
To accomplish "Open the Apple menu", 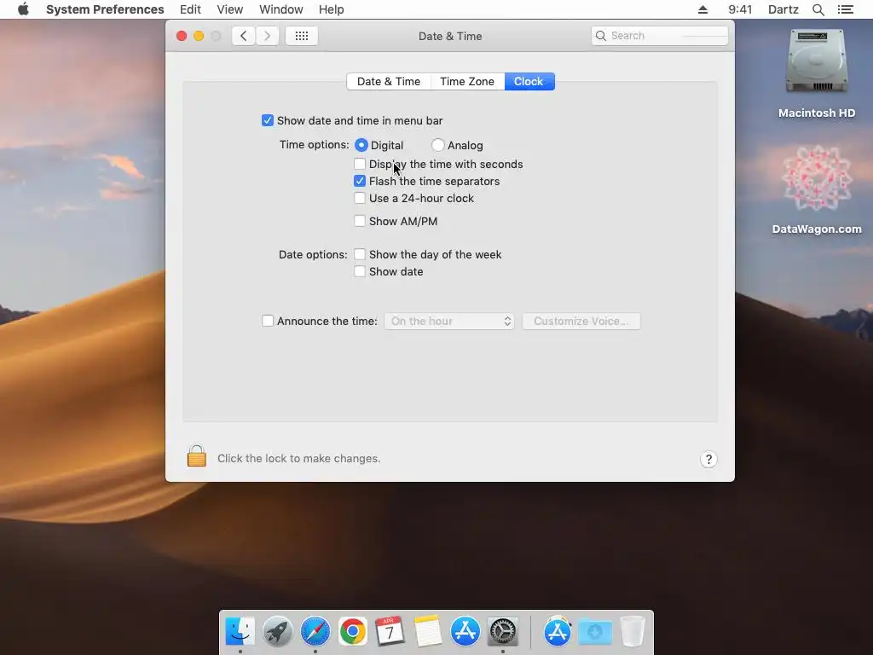I will pyautogui.click(x=23, y=9).
